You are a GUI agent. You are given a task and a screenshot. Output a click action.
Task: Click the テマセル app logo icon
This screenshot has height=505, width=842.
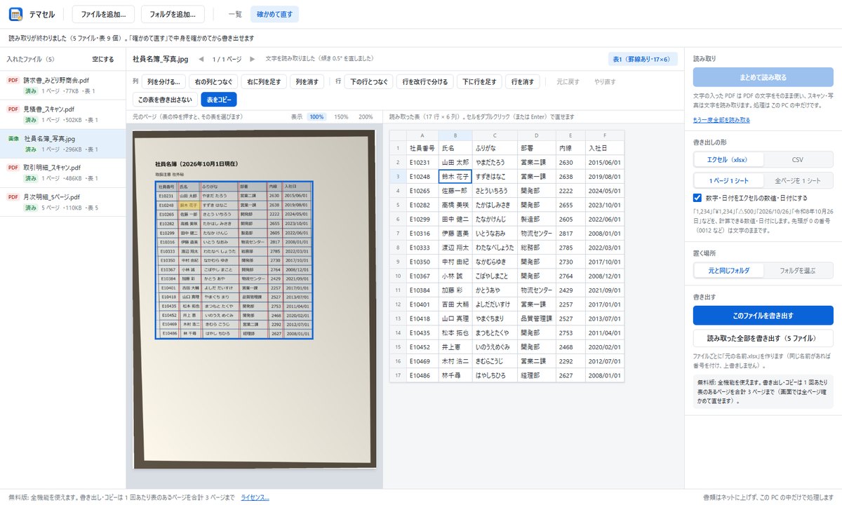16,14
